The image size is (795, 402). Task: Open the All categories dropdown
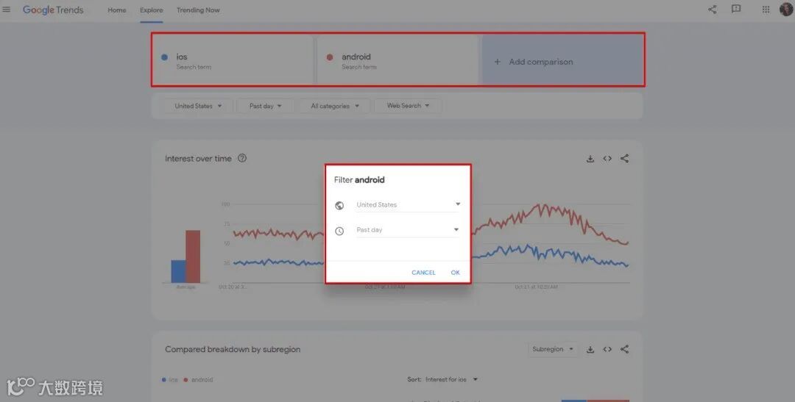[335, 106]
